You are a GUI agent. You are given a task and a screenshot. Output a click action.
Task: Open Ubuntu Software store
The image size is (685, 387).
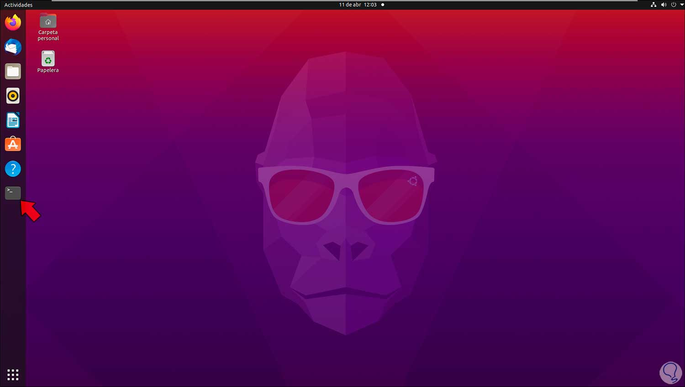pyautogui.click(x=13, y=144)
